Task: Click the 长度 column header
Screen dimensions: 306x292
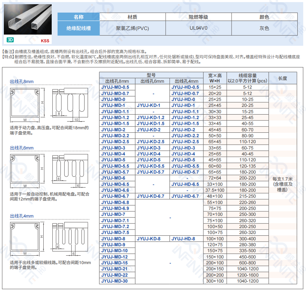Action: click(283, 78)
